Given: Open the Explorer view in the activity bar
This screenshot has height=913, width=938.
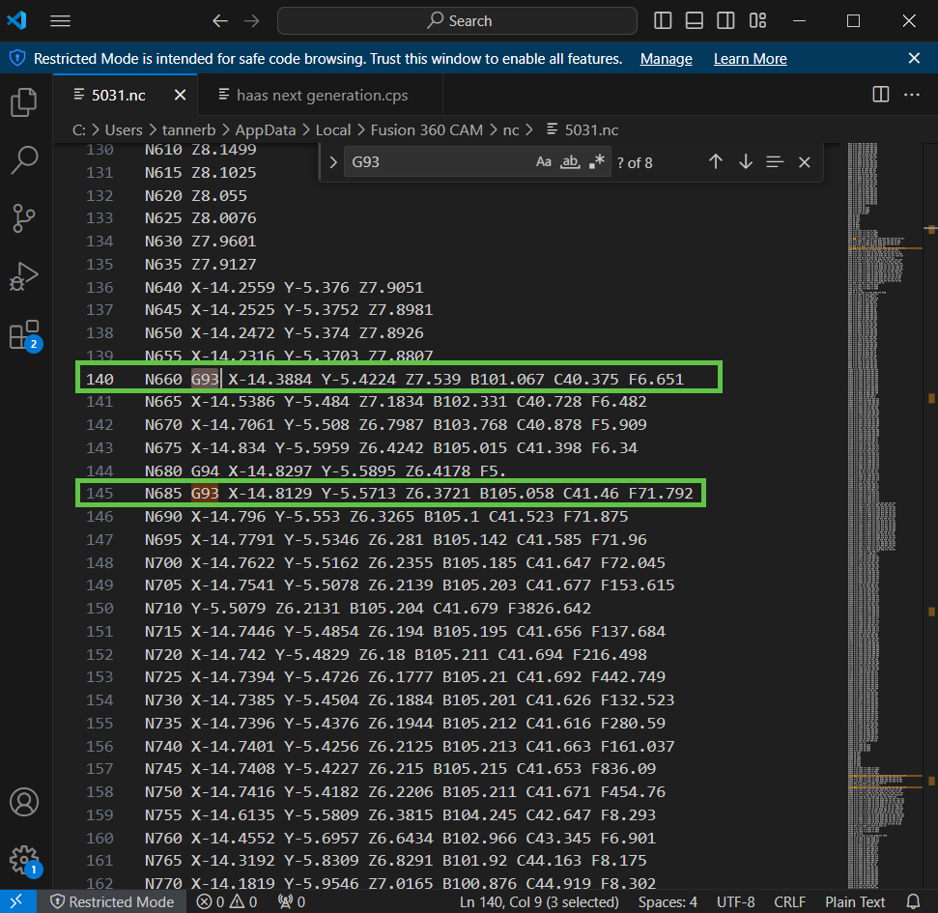Looking at the screenshot, I should [x=24, y=102].
